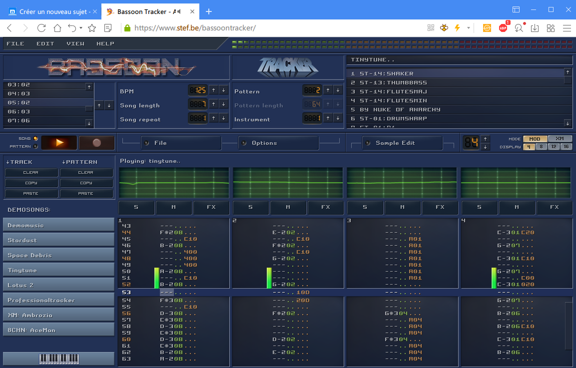576x368 pixels.
Task: Load the XM: Ambrozia demo song
Action: 59,315
